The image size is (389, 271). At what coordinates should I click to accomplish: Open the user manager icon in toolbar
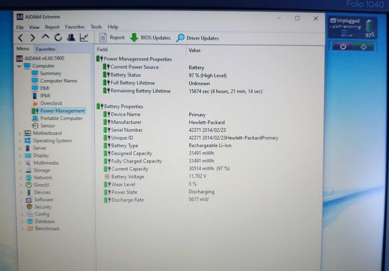(x=71, y=37)
